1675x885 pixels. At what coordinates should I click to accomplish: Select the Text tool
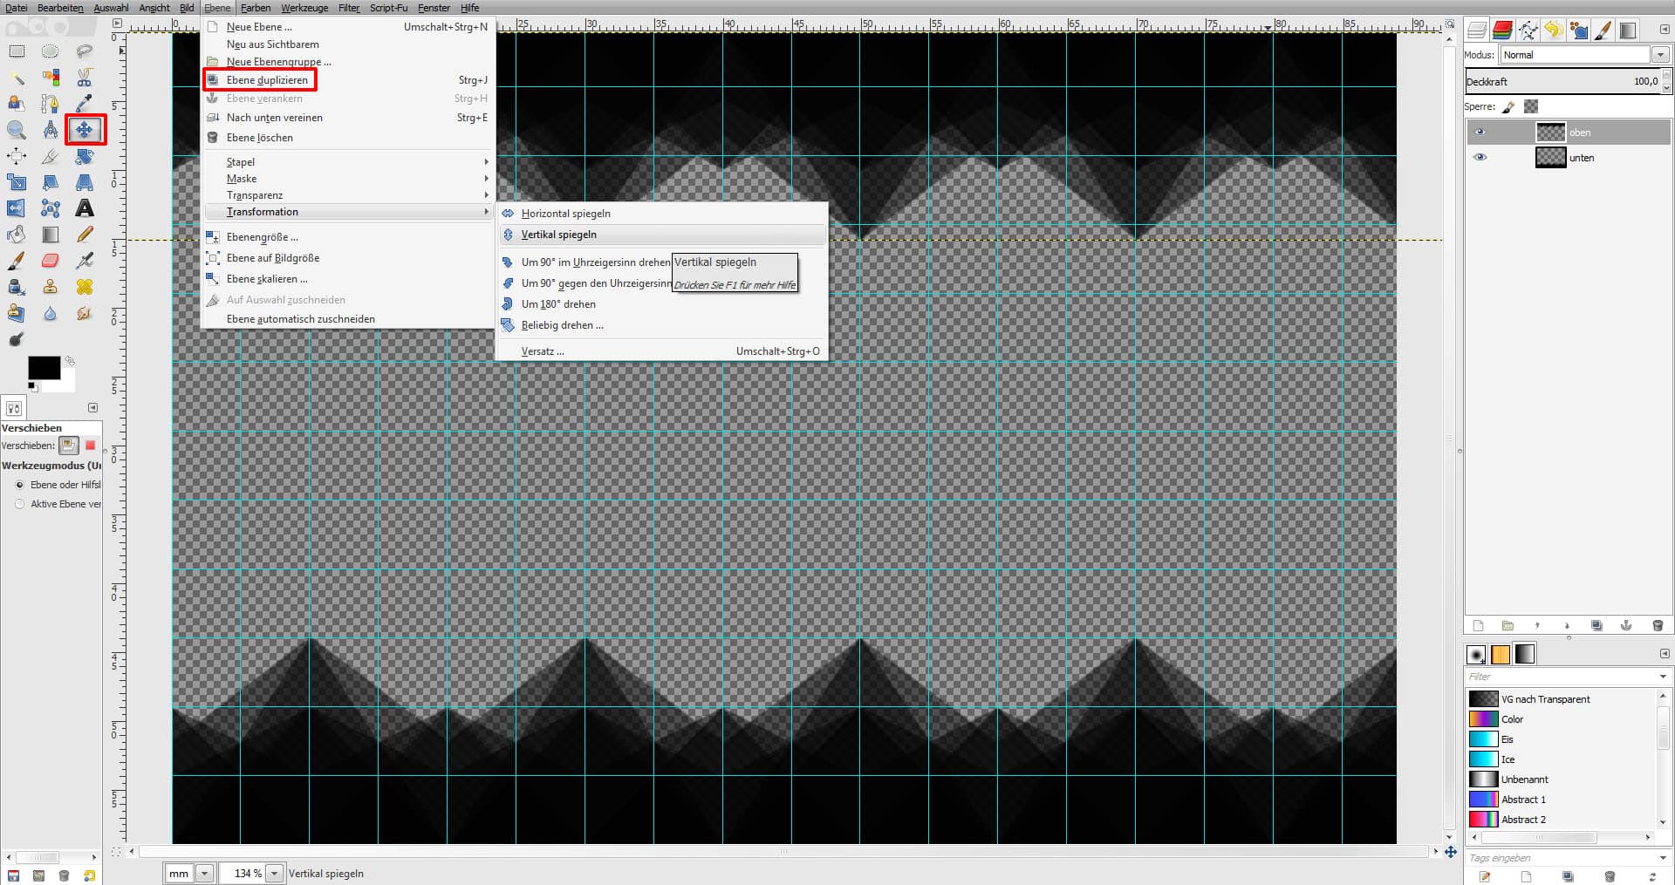pos(85,208)
